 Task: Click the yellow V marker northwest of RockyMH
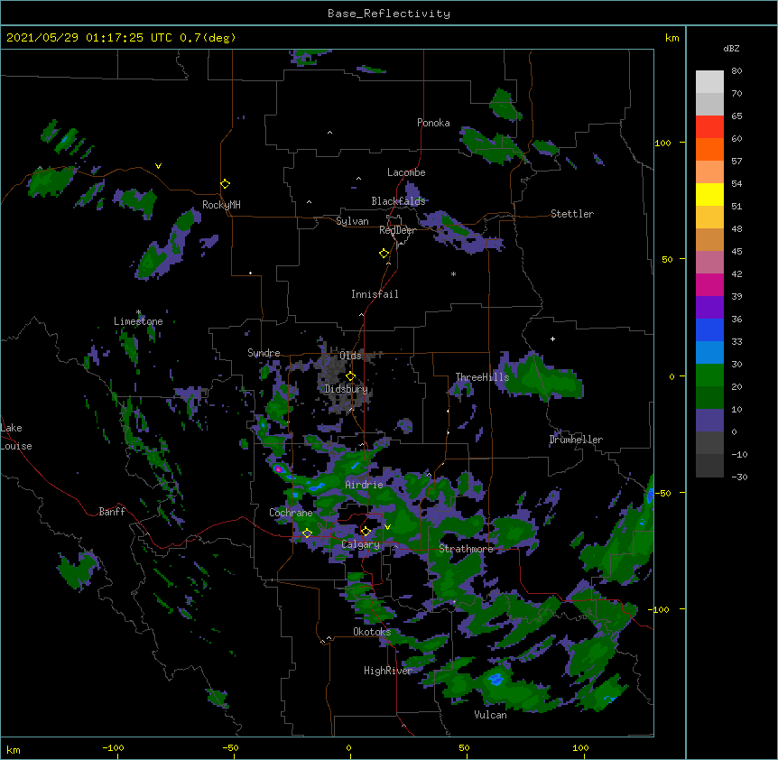coord(158,166)
